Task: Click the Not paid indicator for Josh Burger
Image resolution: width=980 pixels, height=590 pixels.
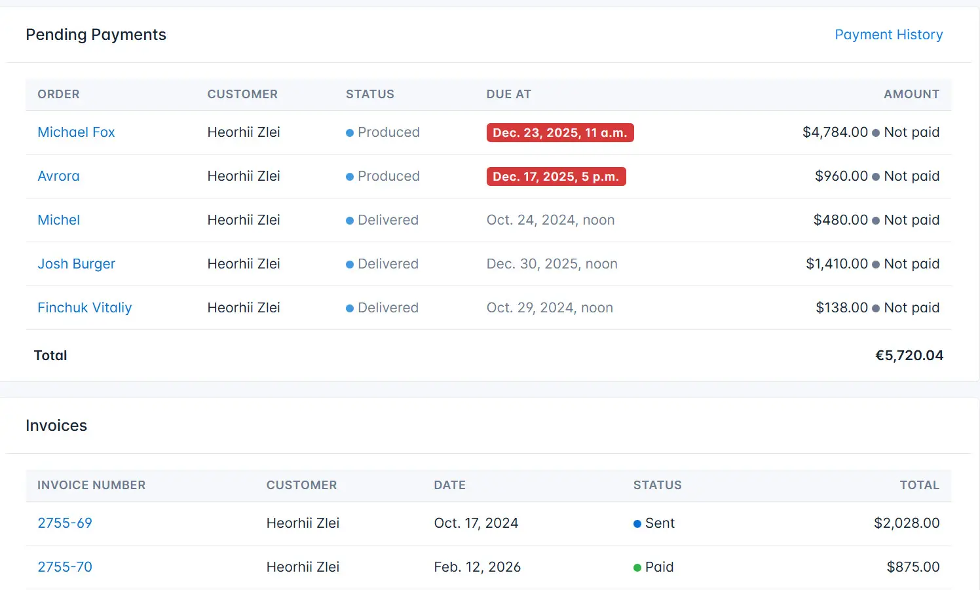Action: coord(911,264)
